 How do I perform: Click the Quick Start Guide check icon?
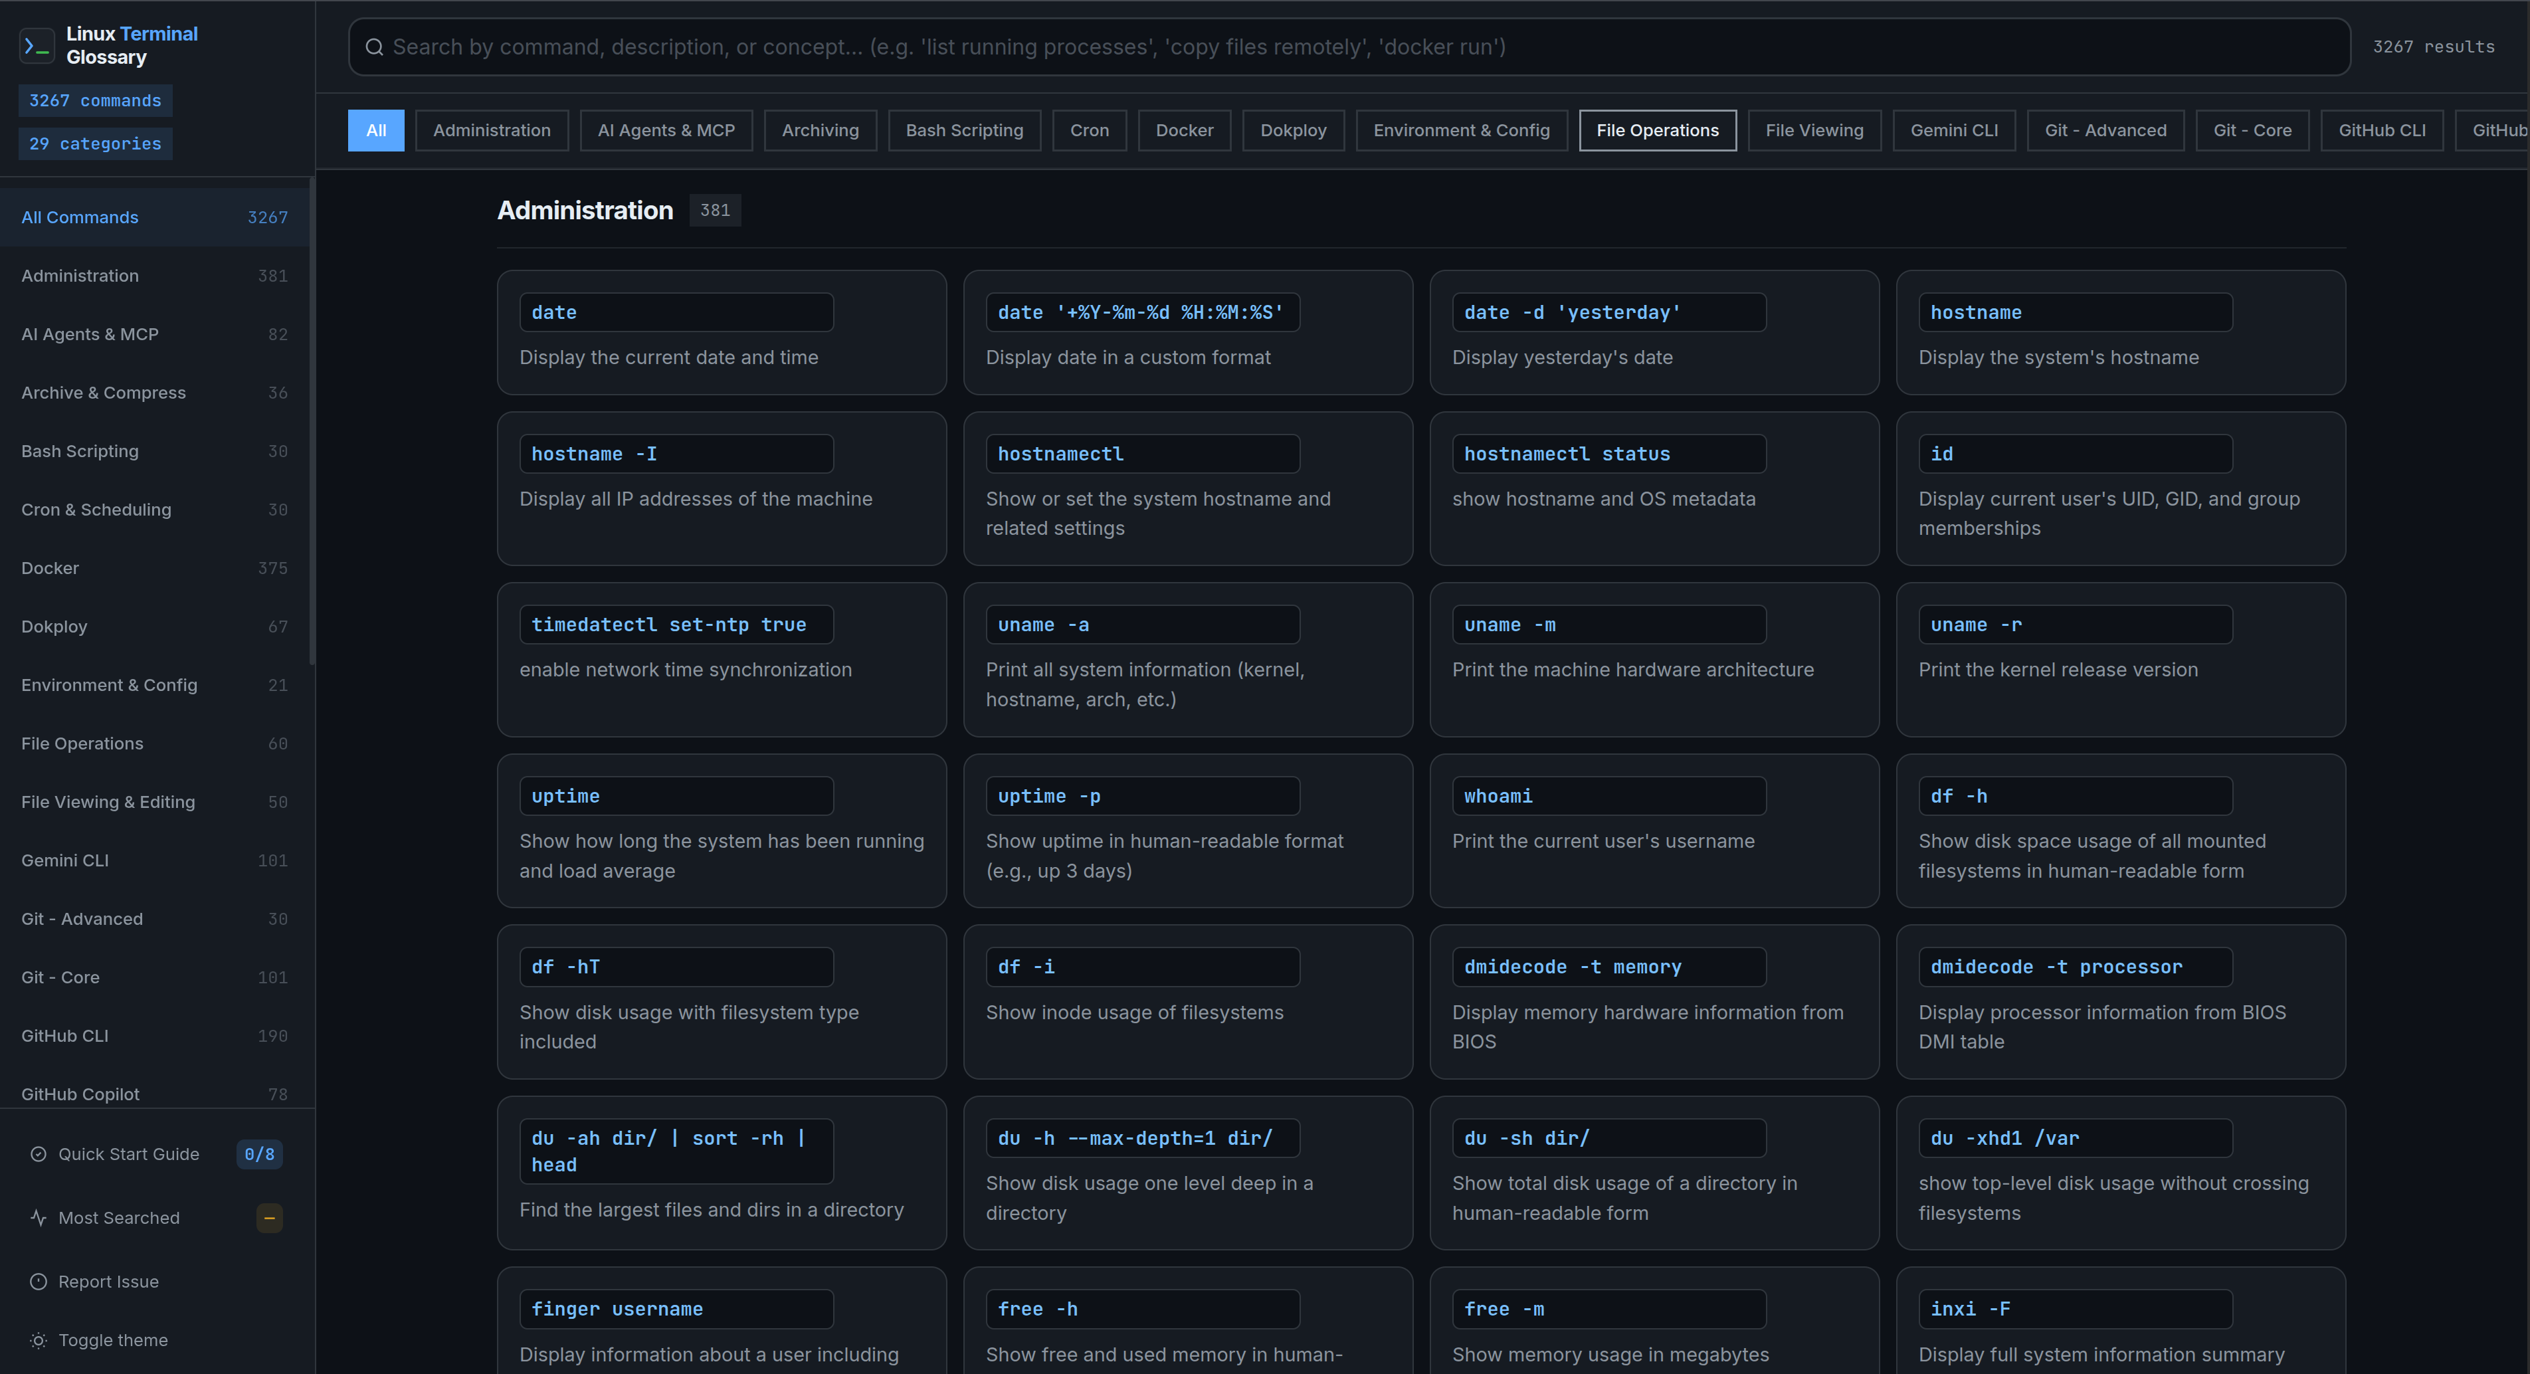pos(39,1154)
